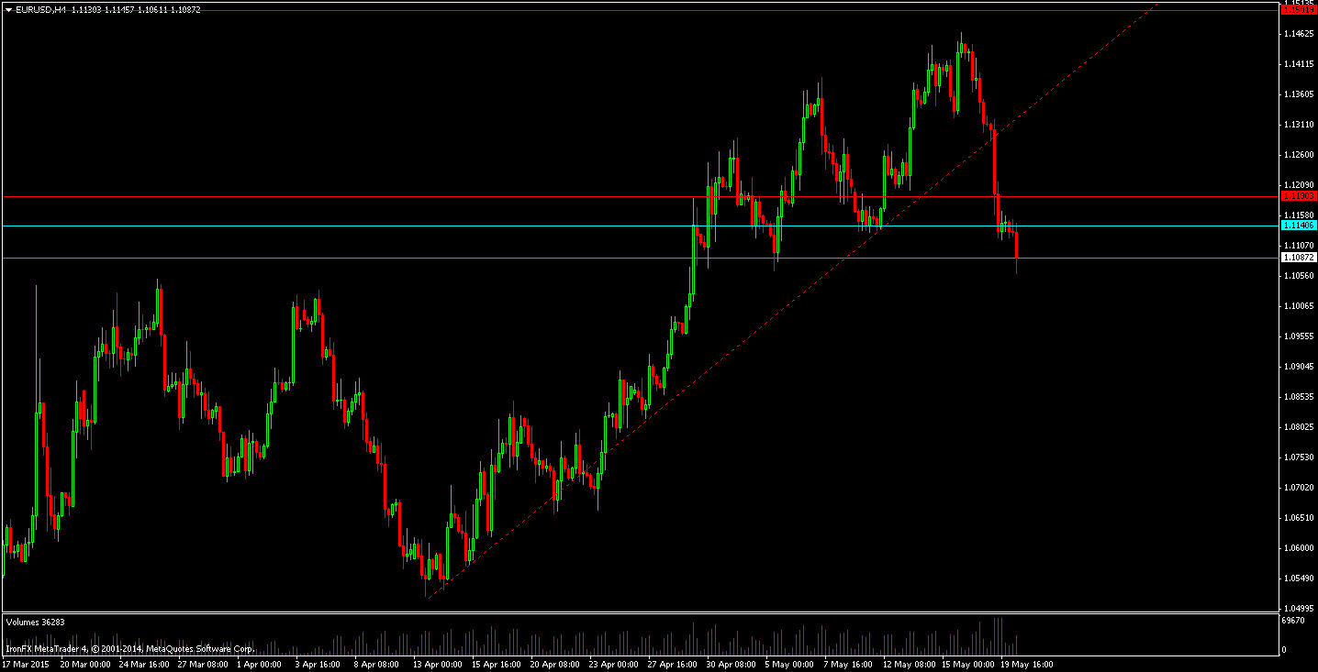Screen dimensions: 1318x672
Task: Click the 13 Apr 00:00 time label
Action: tap(438, 664)
